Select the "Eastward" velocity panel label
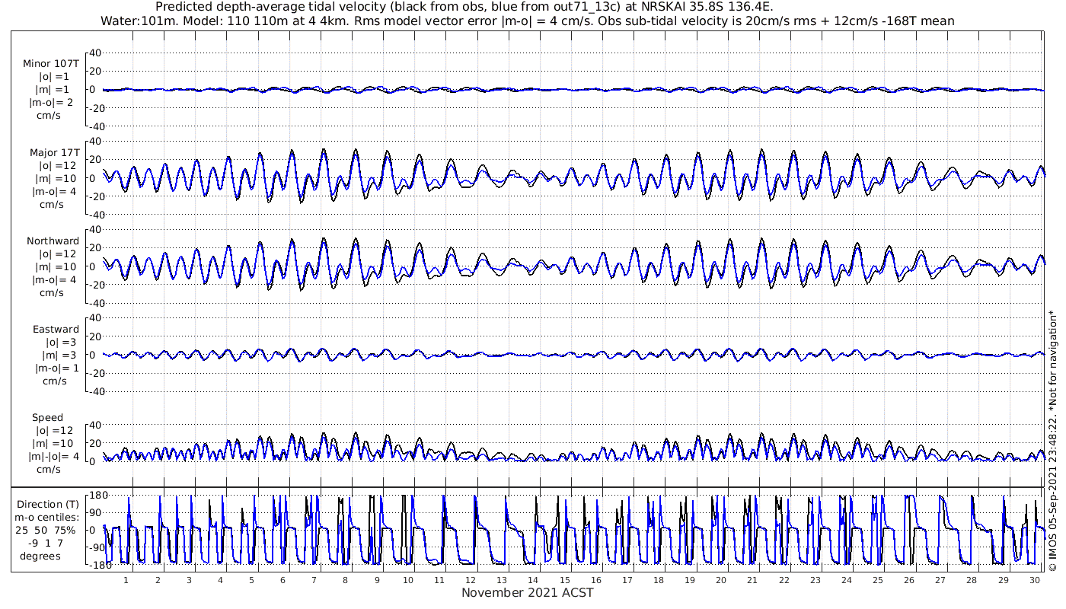1066x609 pixels. (56, 330)
